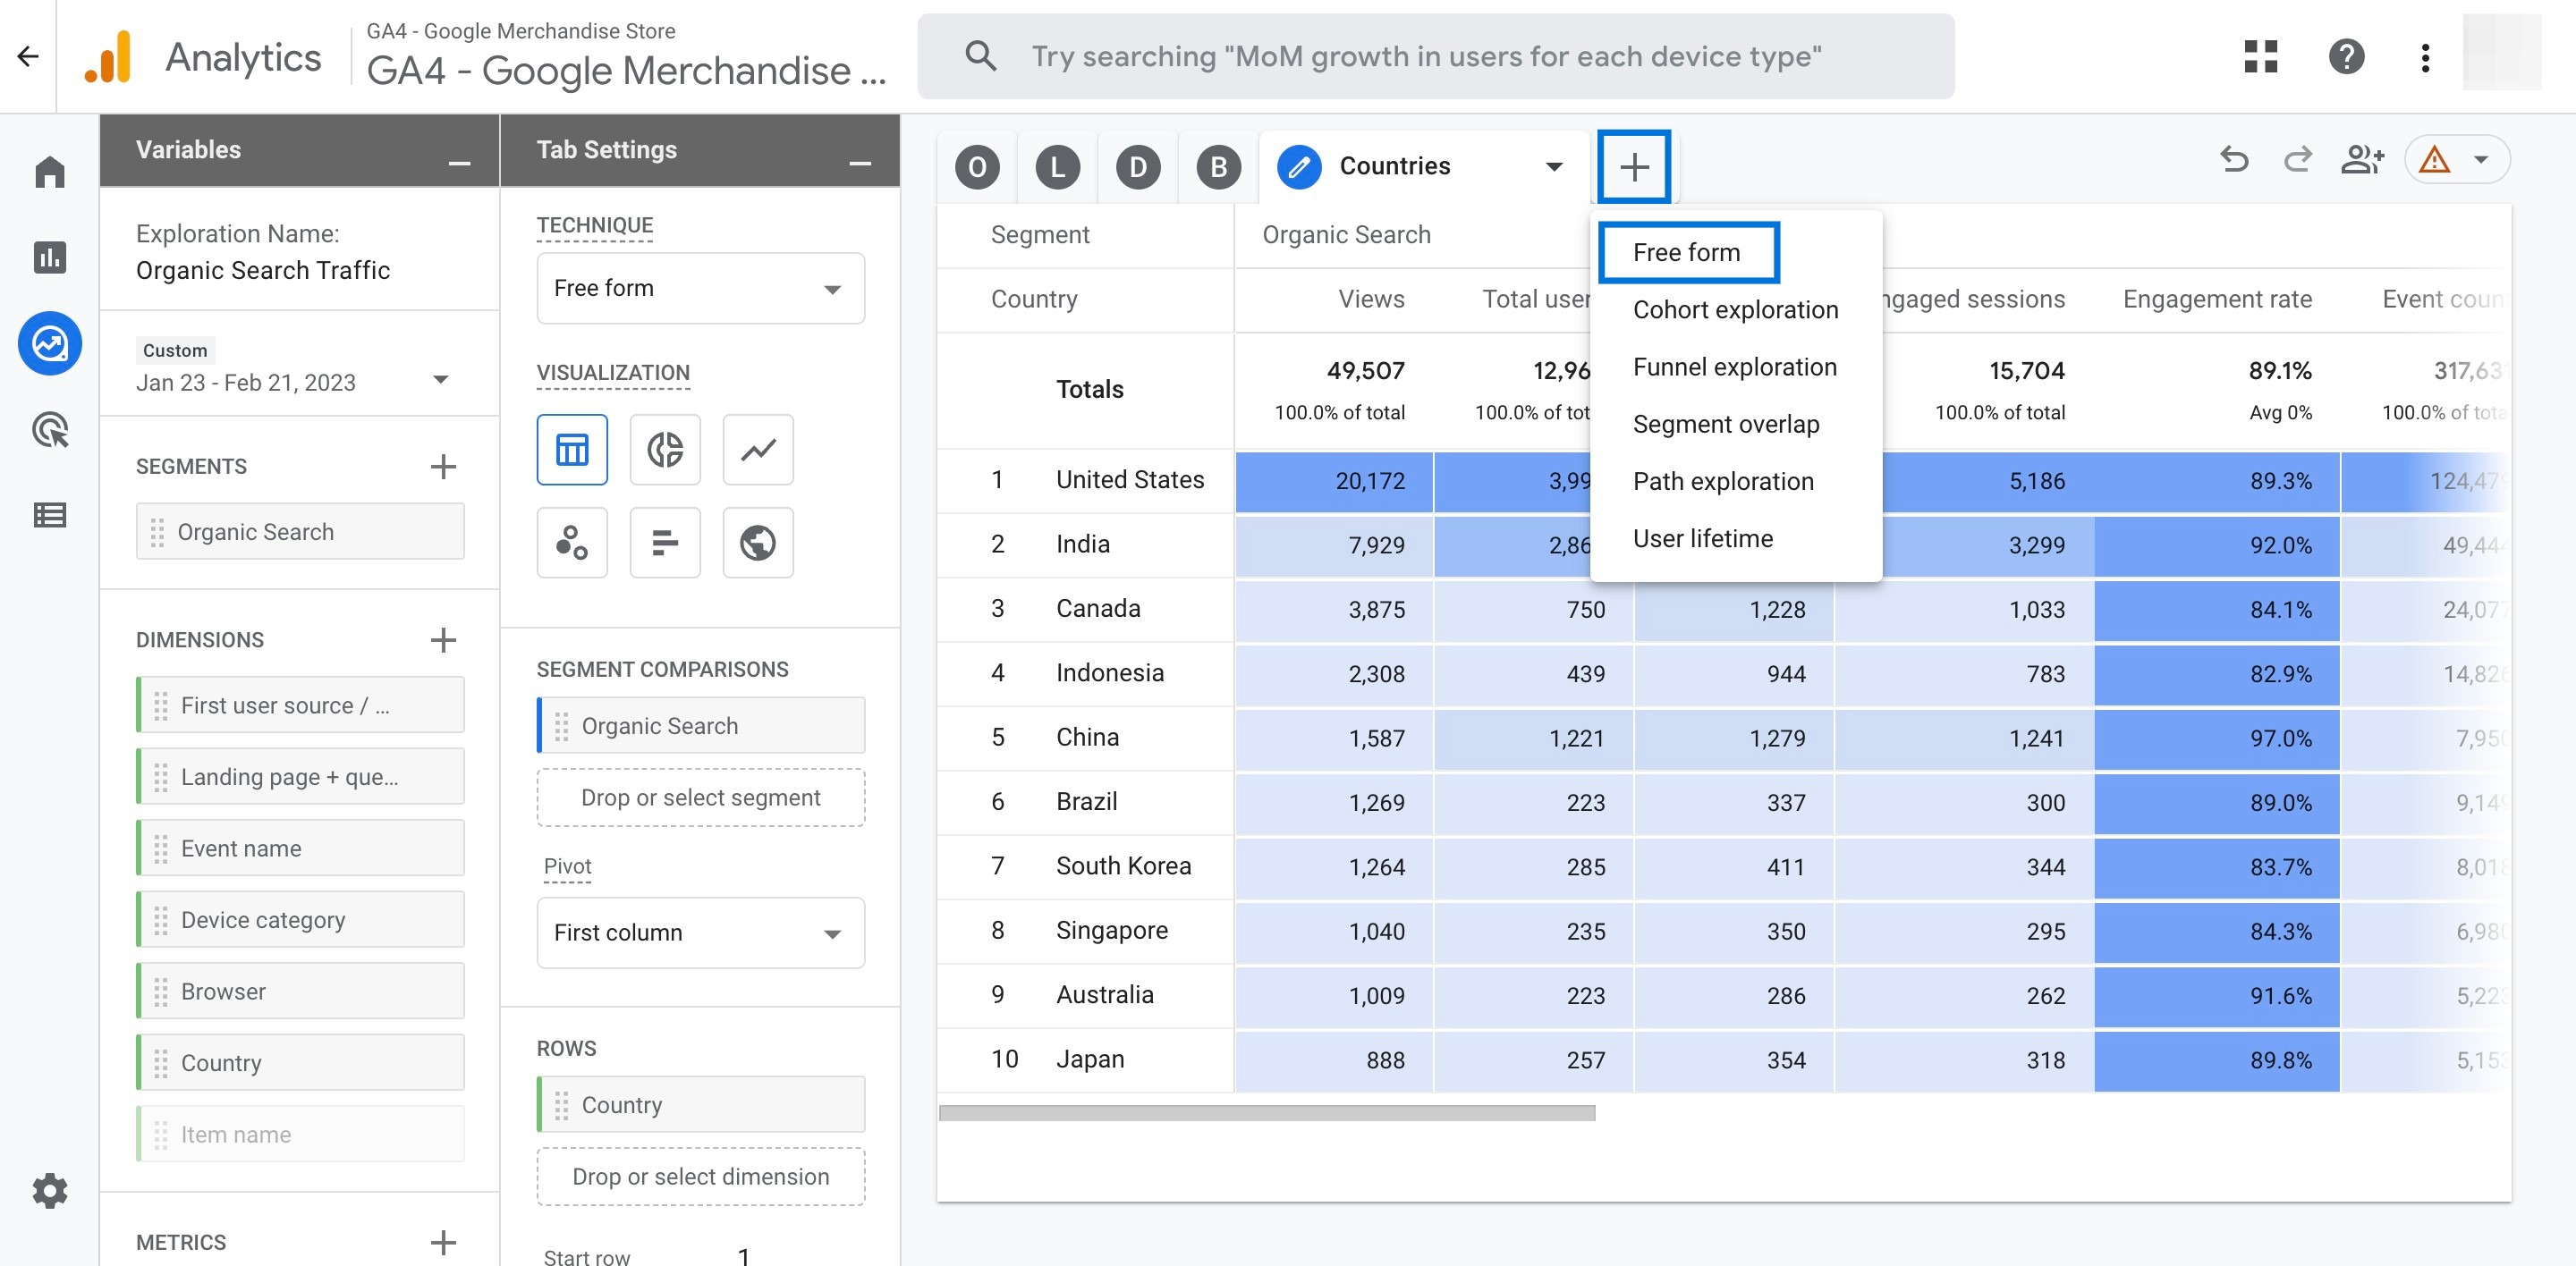Select the geo map visualization icon
Screen dimensions: 2576x1266
(x=758, y=544)
